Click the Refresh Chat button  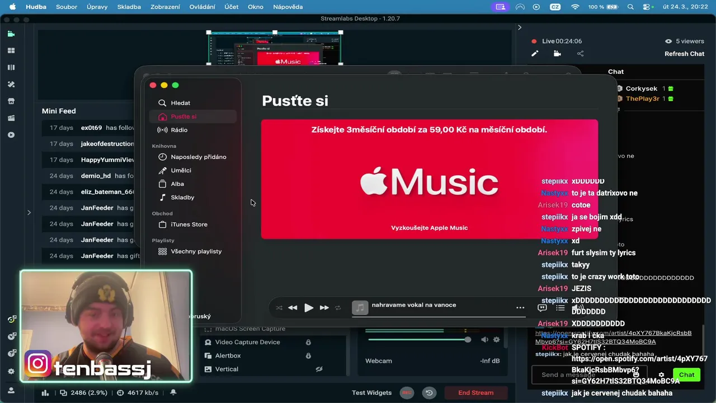(x=684, y=54)
